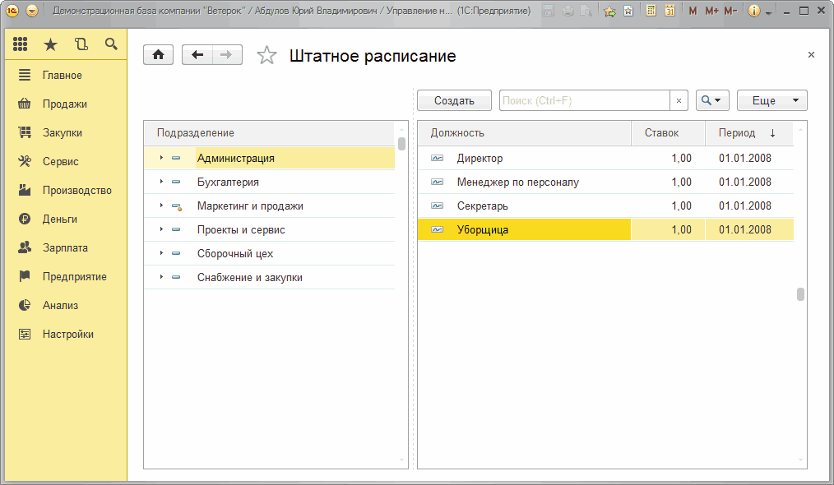The image size is (834, 485).
Task: Focus the Поиск (Ctrl+F) input field
Action: [585, 100]
